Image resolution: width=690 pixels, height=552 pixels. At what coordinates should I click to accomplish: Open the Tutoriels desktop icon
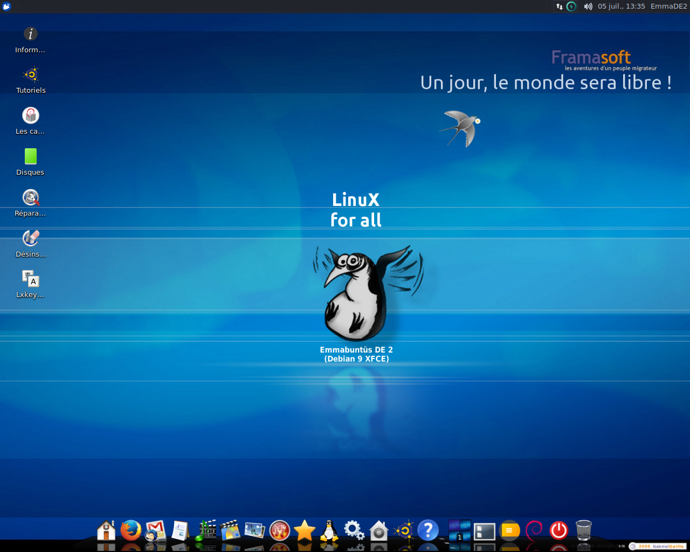[x=31, y=80]
